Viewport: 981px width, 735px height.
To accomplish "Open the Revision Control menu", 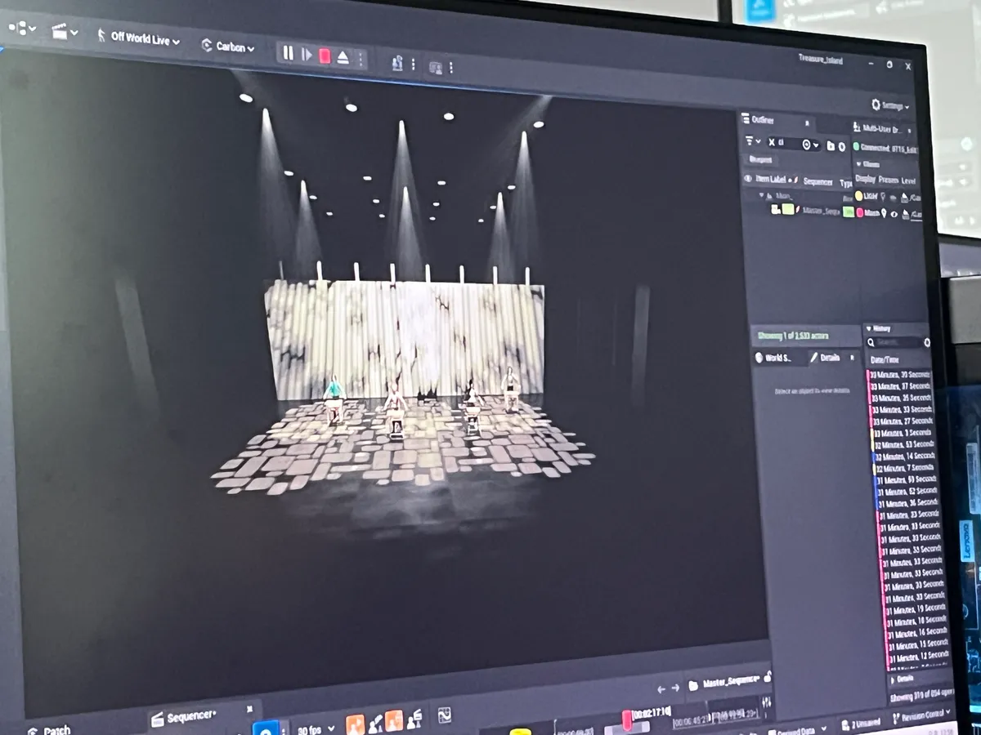I will (x=921, y=715).
